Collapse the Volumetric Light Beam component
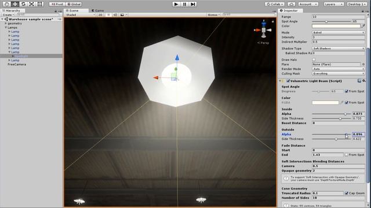 [280, 81]
